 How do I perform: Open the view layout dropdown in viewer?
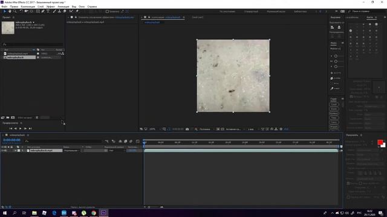[253, 129]
